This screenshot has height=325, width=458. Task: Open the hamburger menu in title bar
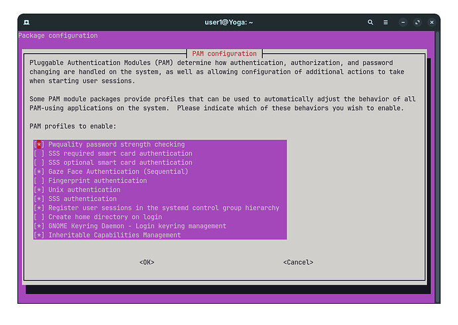point(386,22)
